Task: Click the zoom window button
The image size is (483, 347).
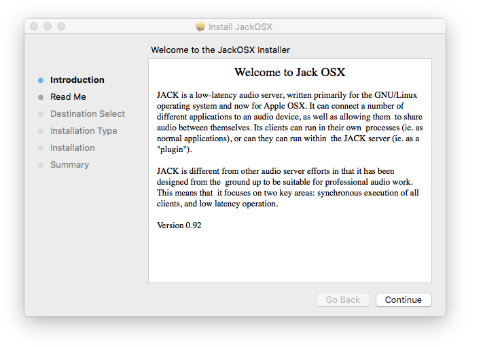Action: point(61,26)
